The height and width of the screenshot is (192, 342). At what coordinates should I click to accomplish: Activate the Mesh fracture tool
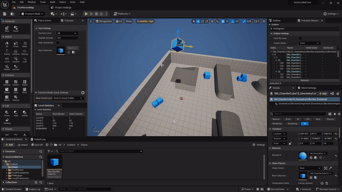coord(7,98)
